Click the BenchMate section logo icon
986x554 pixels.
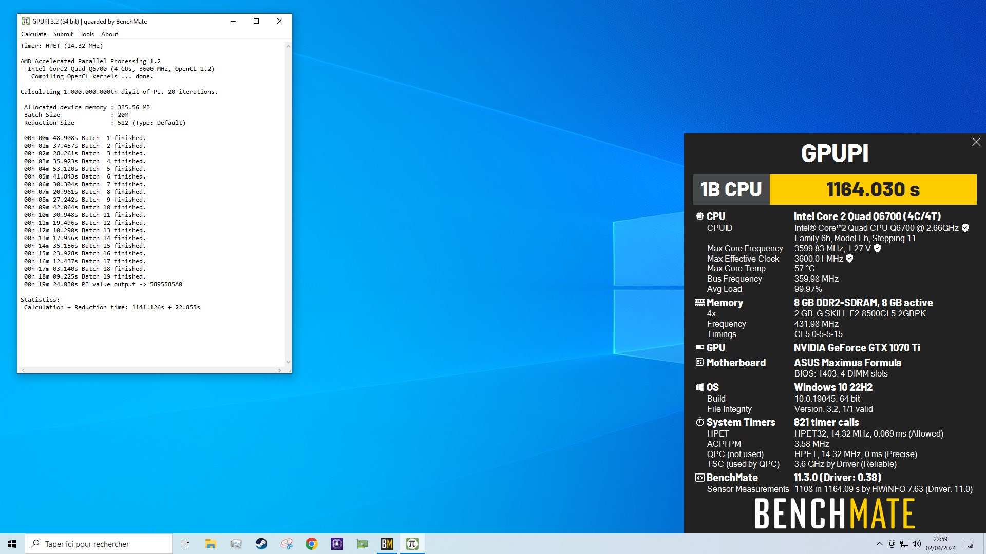coord(699,478)
